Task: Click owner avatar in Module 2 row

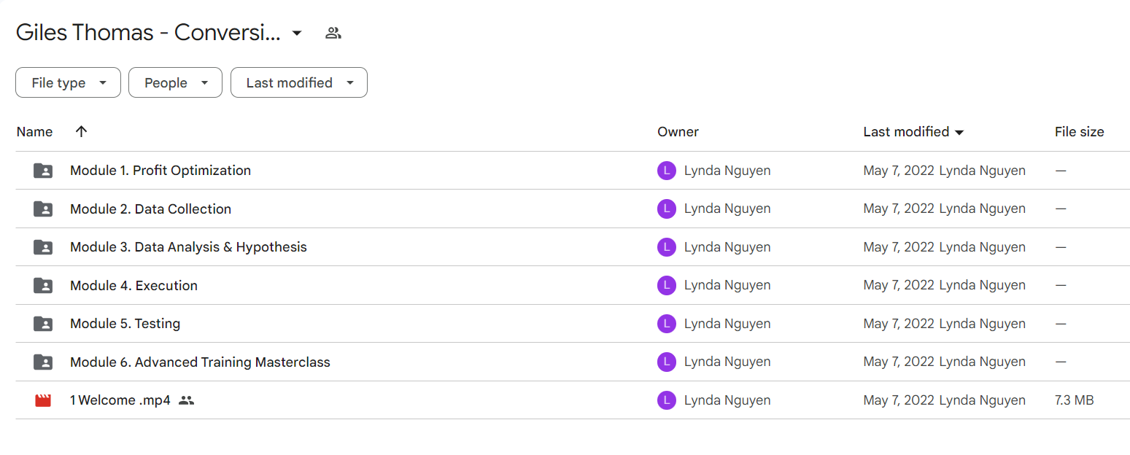Action: (x=666, y=209)
